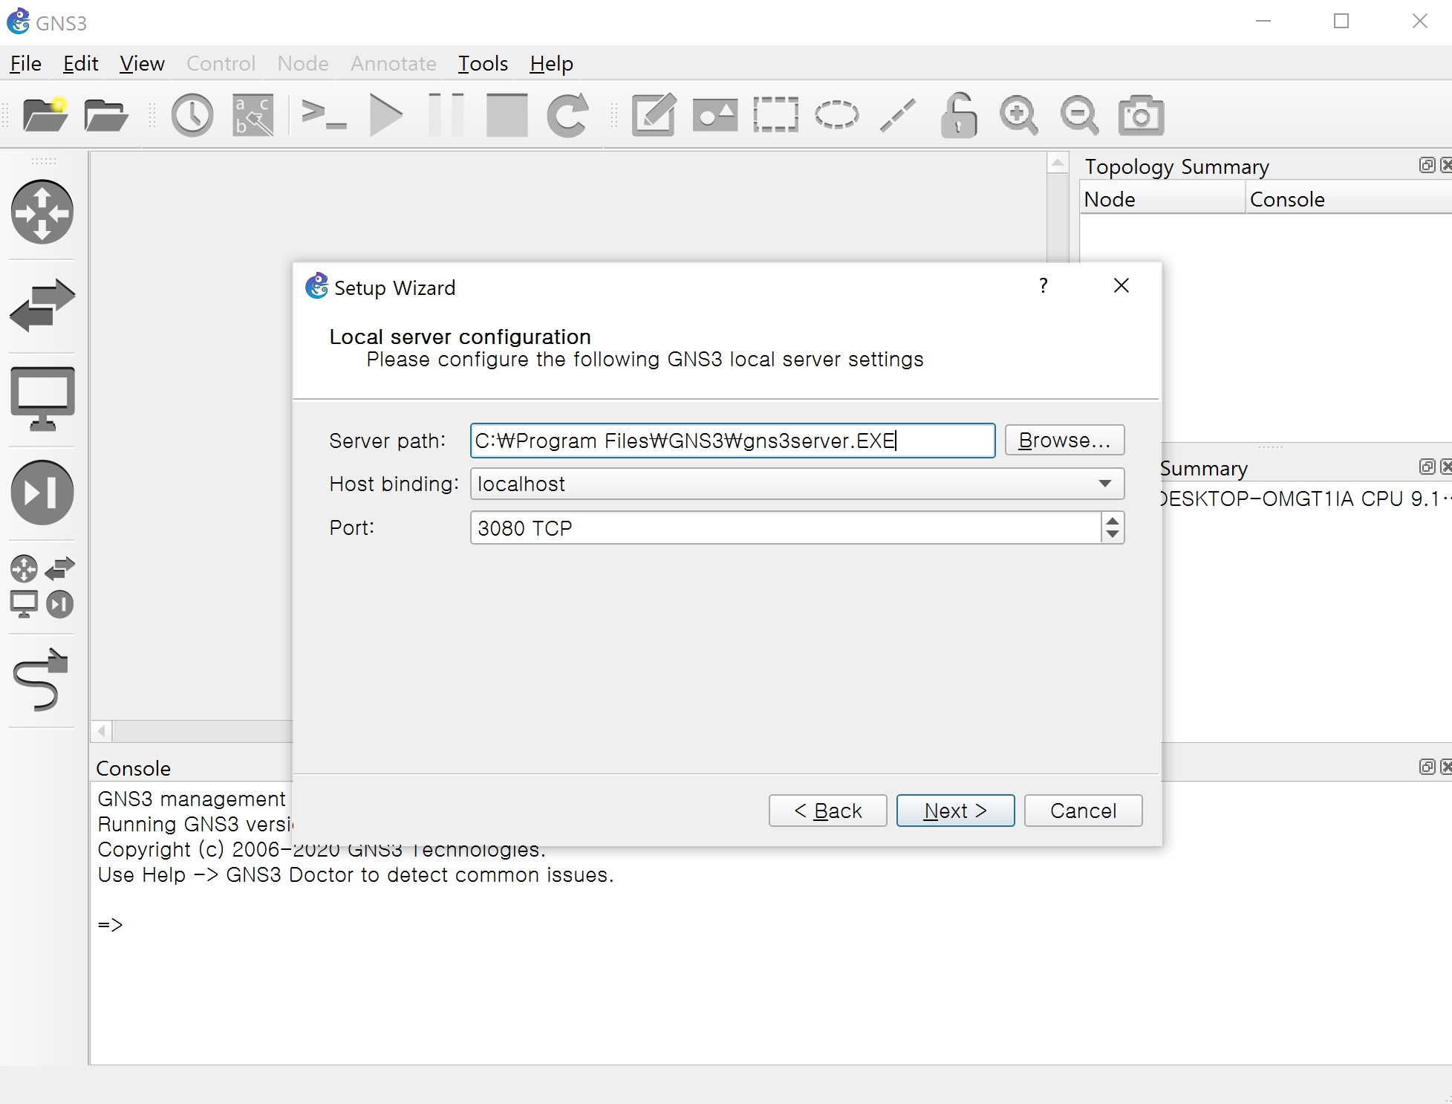Click the Browse all routers icon
This screenshot has height=1104, width=1452.
pyautogui.click(x=42, y=212)
